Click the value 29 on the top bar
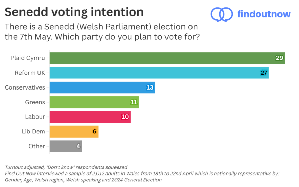The width and height of the screenshot is (299, 187). coord(280,58)
